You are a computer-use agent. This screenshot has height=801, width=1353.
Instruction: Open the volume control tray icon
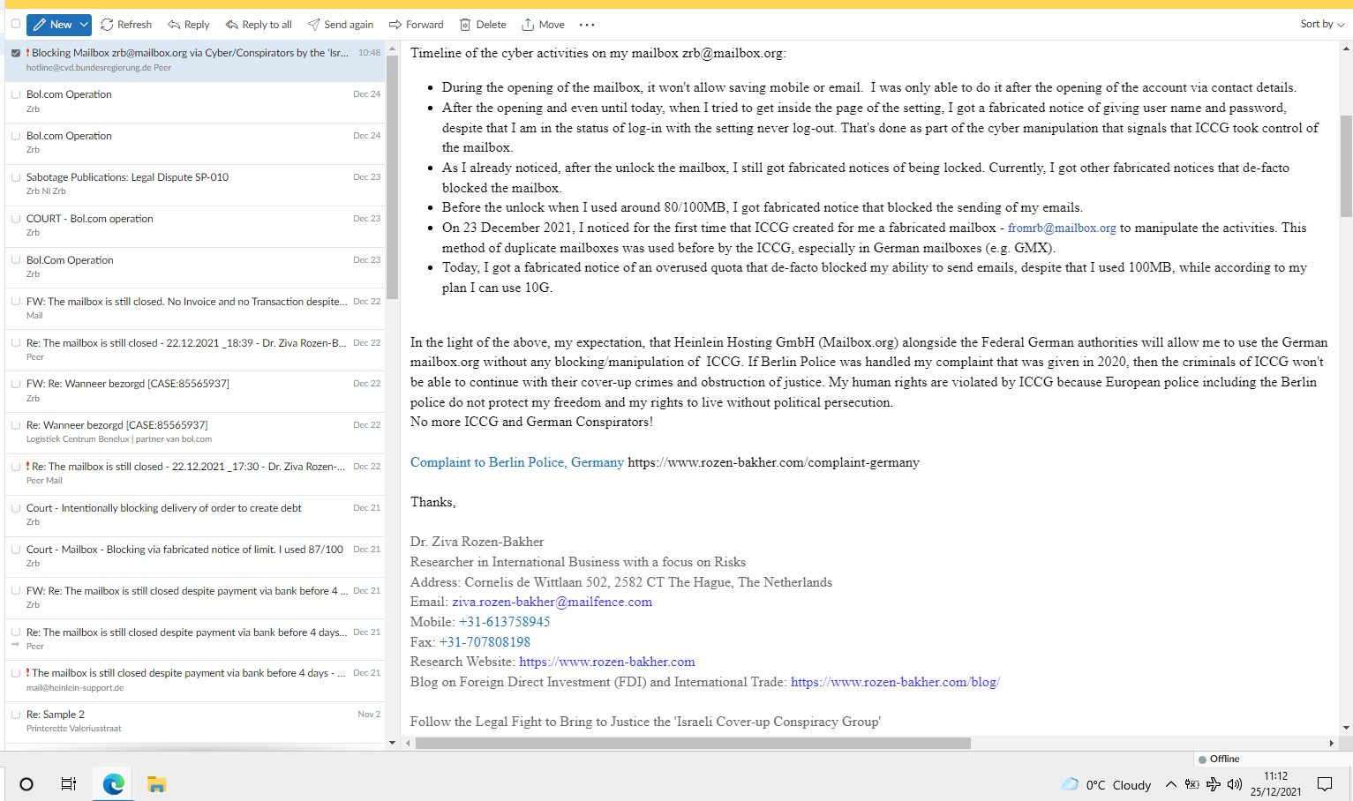(x=1235, y=784)
